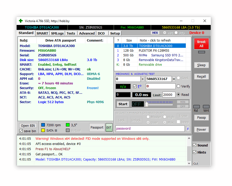The height and width of the screenshot is (186, 232).
Task: Toggle the Hints checkbox
Action: [x=195, y=152]
